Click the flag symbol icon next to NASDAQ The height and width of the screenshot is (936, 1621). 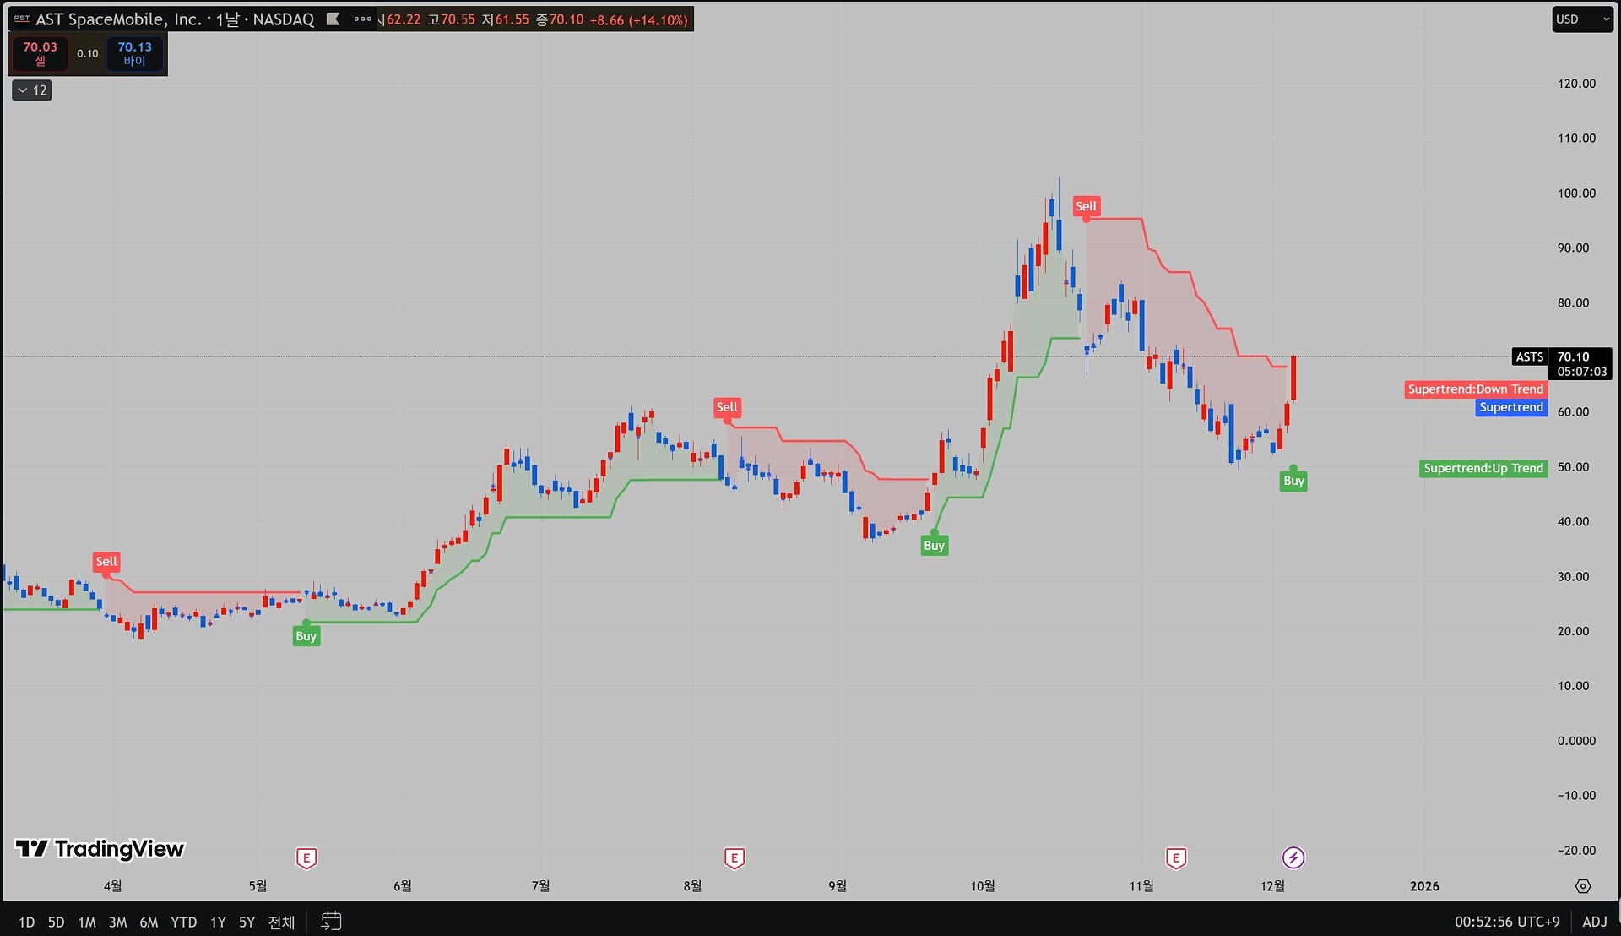333,19
